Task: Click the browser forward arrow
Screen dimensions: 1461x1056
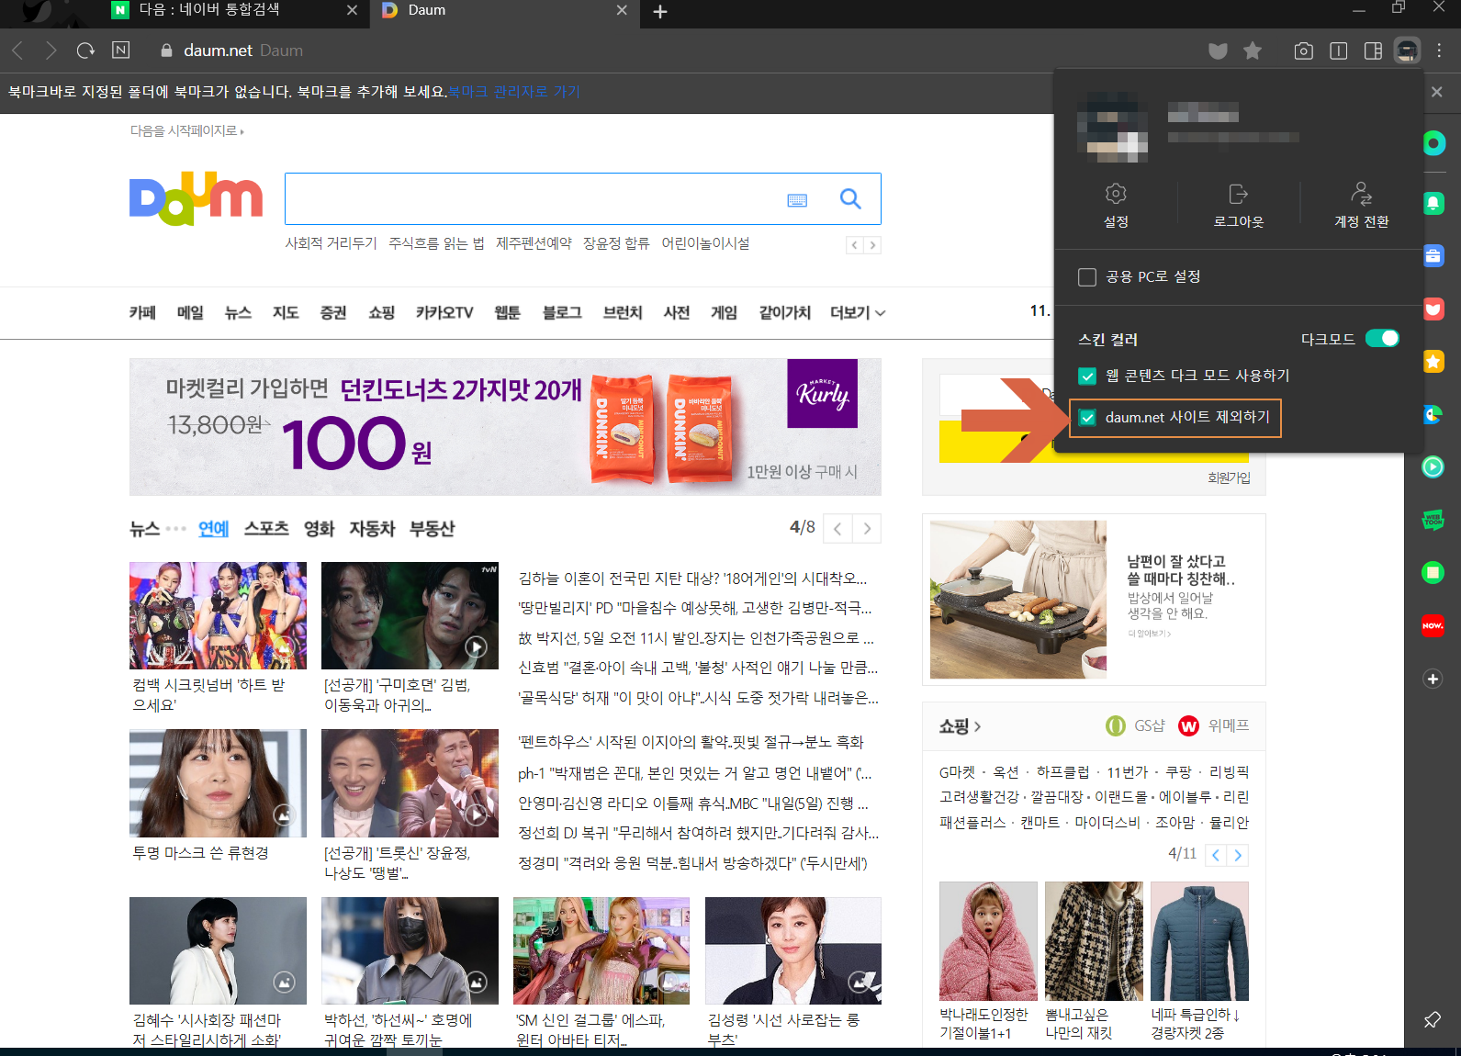Action: [51, 51]
